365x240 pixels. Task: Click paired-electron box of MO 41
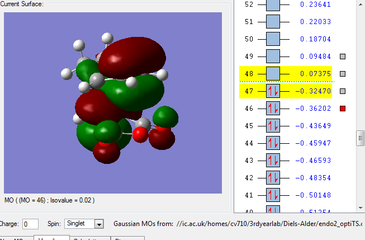pyautogui.click(x=273, y=195)
